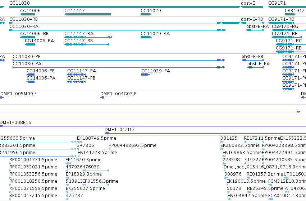Click feature 319727
This screenshot has width=306, height=201.
(x=245, y=163)
